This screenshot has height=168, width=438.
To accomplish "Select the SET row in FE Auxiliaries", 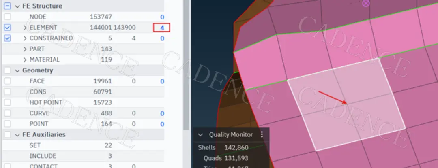I will pyautogui.click(x=83, y=145).
